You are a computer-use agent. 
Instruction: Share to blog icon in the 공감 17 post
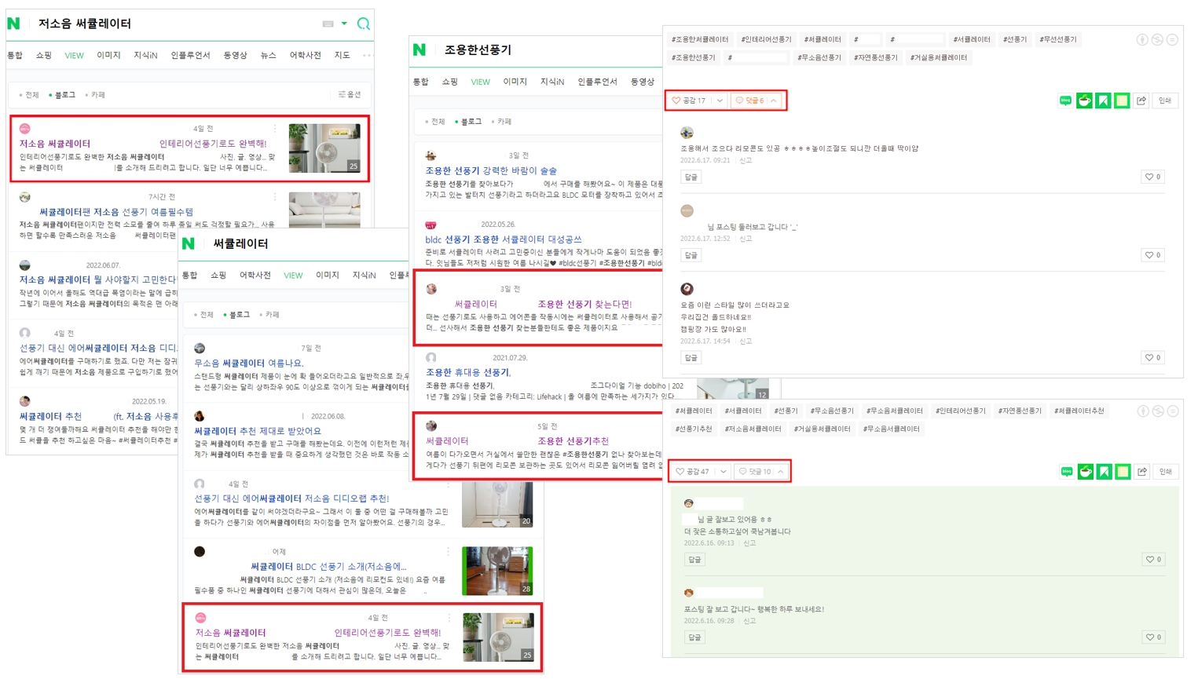click(x=1065, y=100)
